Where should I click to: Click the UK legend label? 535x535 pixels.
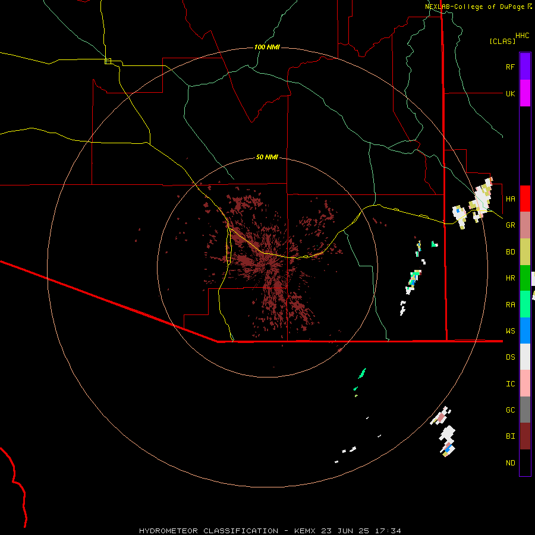[510, 93]
